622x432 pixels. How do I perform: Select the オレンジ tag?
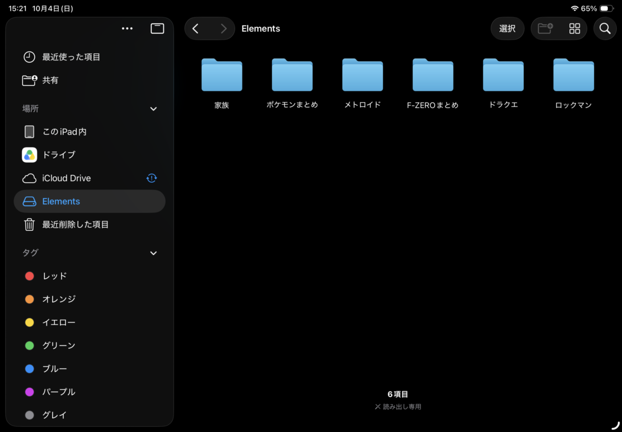(90, 299)
